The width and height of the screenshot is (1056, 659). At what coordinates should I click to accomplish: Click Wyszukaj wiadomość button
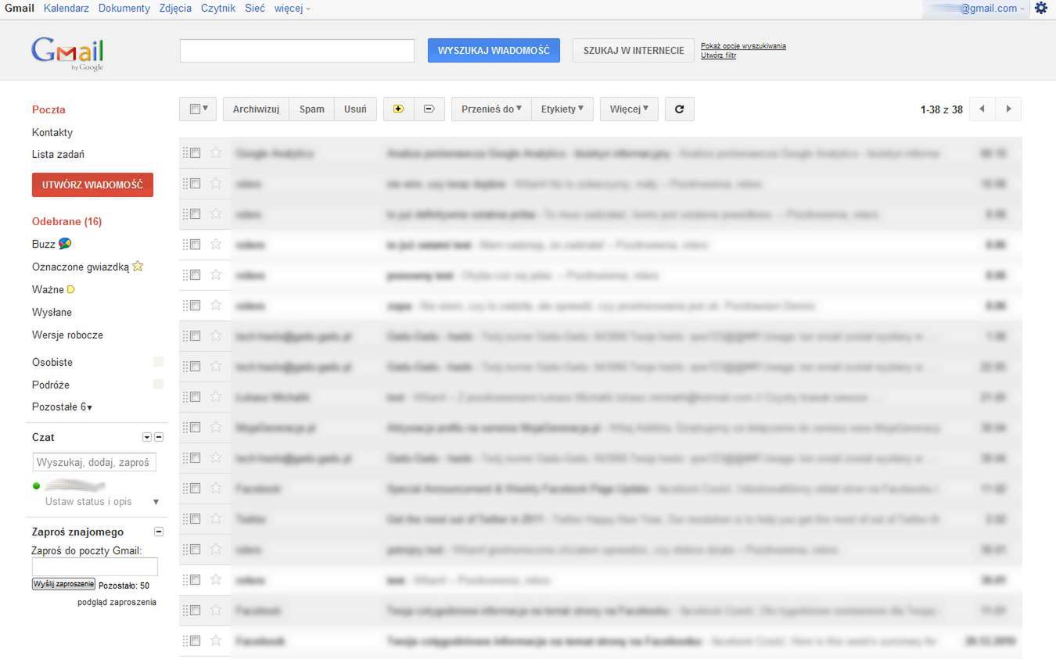(x=494, y=50)
